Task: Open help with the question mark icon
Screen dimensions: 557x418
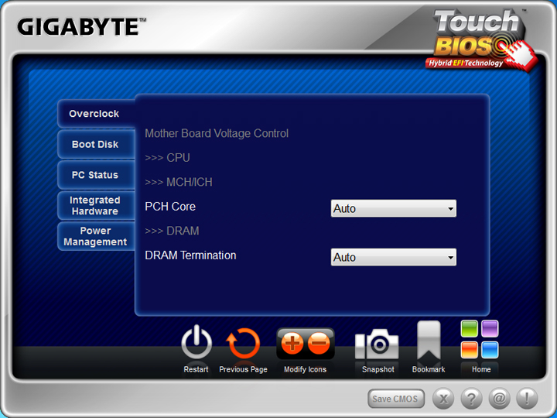Action: click(x=471, y=399)
